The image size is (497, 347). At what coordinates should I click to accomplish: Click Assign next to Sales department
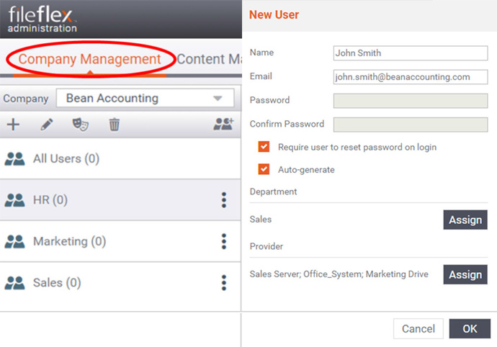(x=465, y=220)
